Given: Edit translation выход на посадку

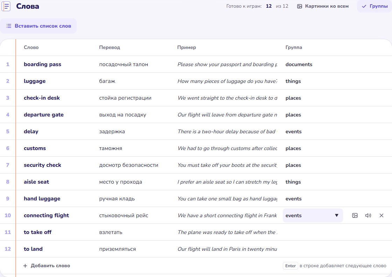Looking at the screenshot, I should (x=122, y=115).
